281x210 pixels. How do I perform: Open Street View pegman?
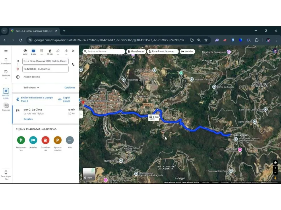click(x=275, y=178)
